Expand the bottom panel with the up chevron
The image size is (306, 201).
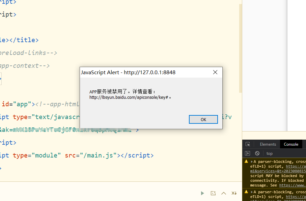click(x=224, y=193)
